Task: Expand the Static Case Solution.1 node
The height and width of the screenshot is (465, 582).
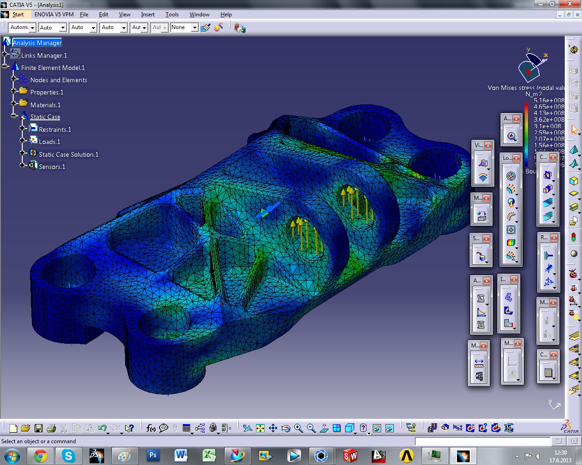Action: point(22,153)
